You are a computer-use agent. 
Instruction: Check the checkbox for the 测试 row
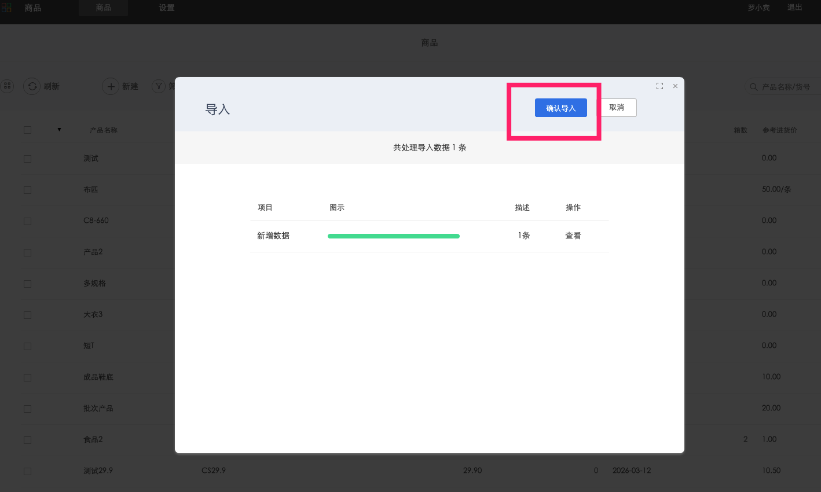tap(27, 158)
